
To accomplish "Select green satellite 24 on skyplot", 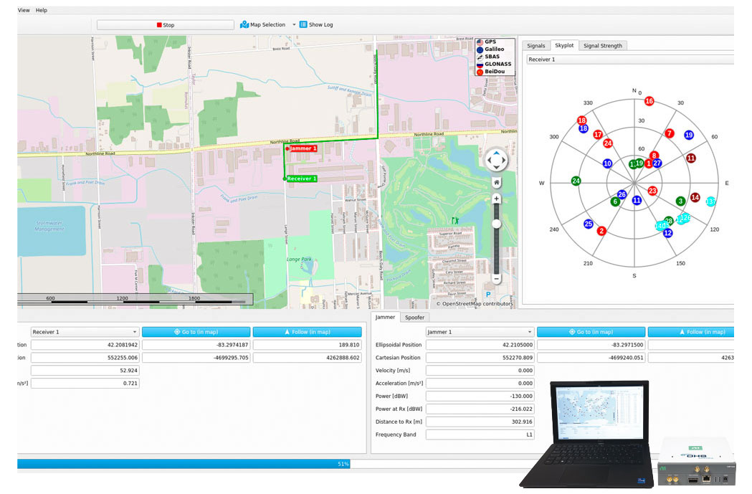I will 576,181.
